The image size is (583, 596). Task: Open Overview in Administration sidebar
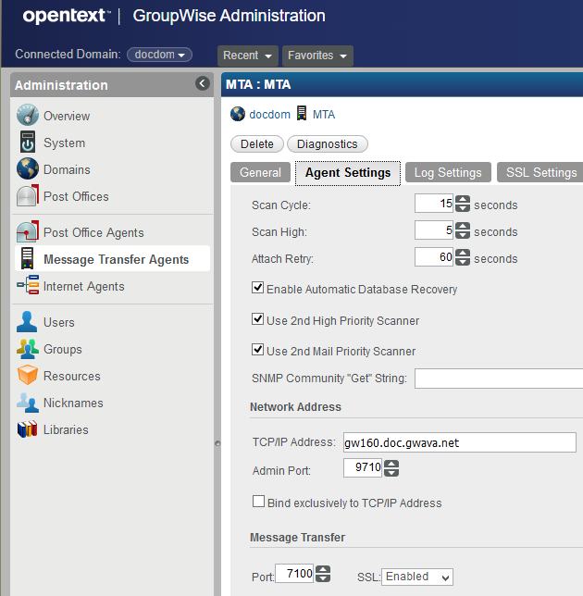coord(67,116)
